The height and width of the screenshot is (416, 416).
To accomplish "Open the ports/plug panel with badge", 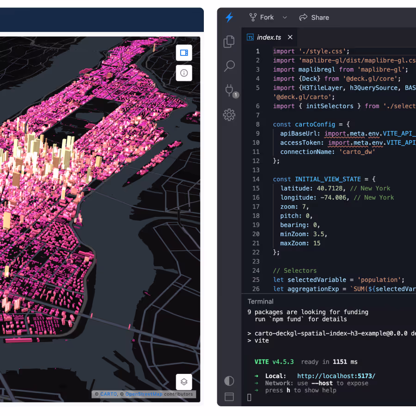I will point(229,90).
